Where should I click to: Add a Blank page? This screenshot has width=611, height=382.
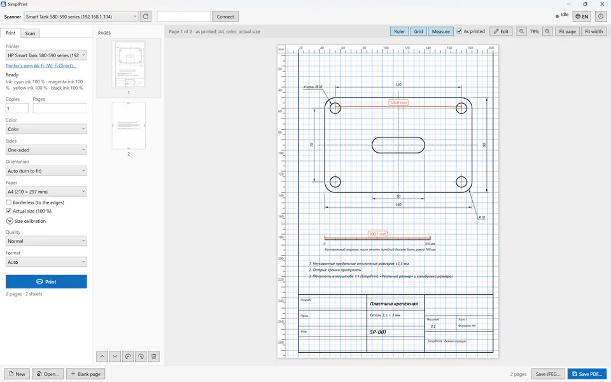pyautogui.click(x=85, y=374)
